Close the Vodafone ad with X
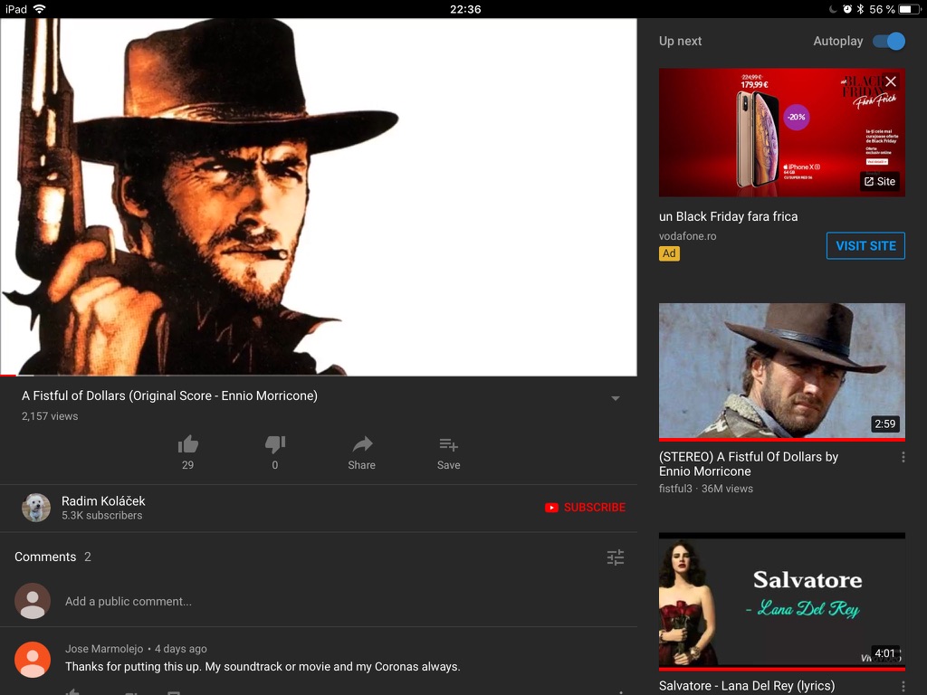This screenshot has width=927, height=695. [891, 81]
